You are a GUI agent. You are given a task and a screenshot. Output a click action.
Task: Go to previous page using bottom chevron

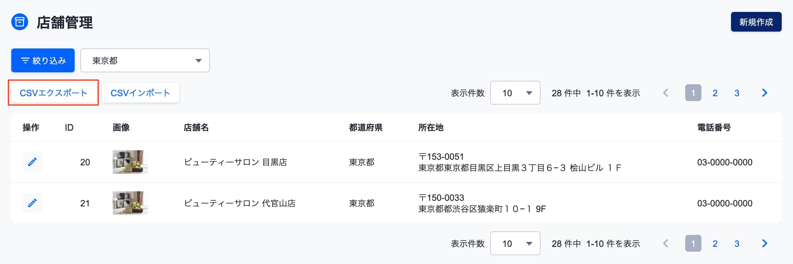(x=666, y=243)
